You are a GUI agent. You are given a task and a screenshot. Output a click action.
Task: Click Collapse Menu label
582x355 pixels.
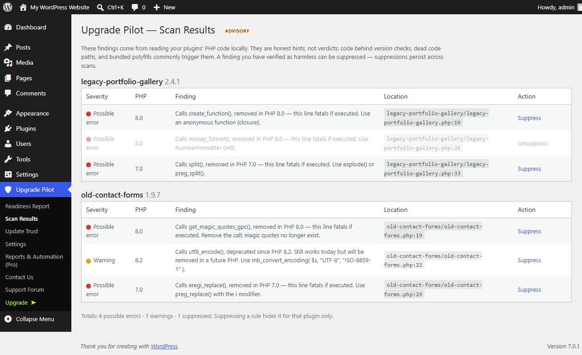click(35, 319)
